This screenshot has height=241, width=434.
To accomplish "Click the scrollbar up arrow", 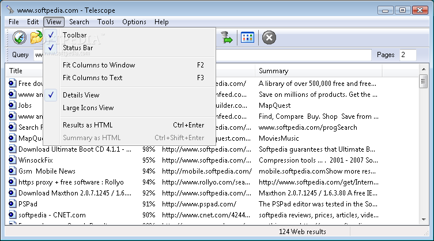I will (x=424, y=69).
